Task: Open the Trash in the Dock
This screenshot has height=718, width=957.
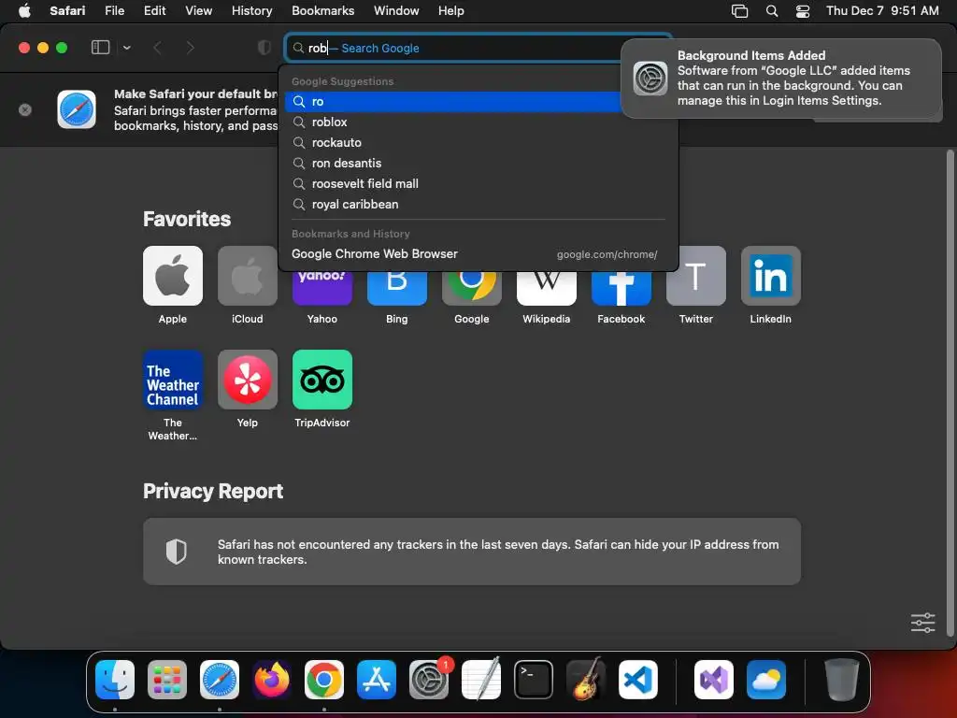Action: (842, 679)
